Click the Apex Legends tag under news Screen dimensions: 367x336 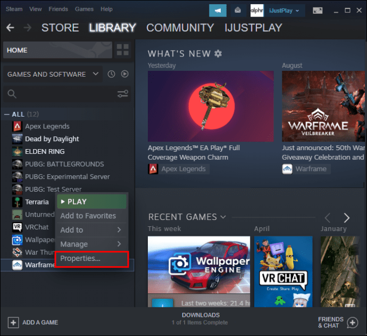[178, 169]
